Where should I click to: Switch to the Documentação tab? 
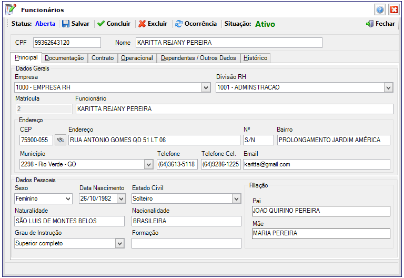[64, 58]
